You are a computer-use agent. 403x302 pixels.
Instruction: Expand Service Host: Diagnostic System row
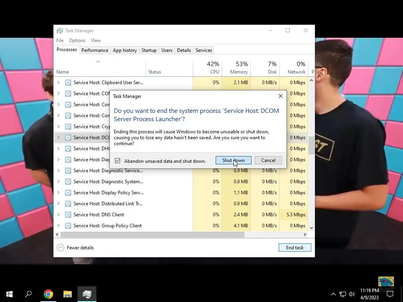click(58, 182)
